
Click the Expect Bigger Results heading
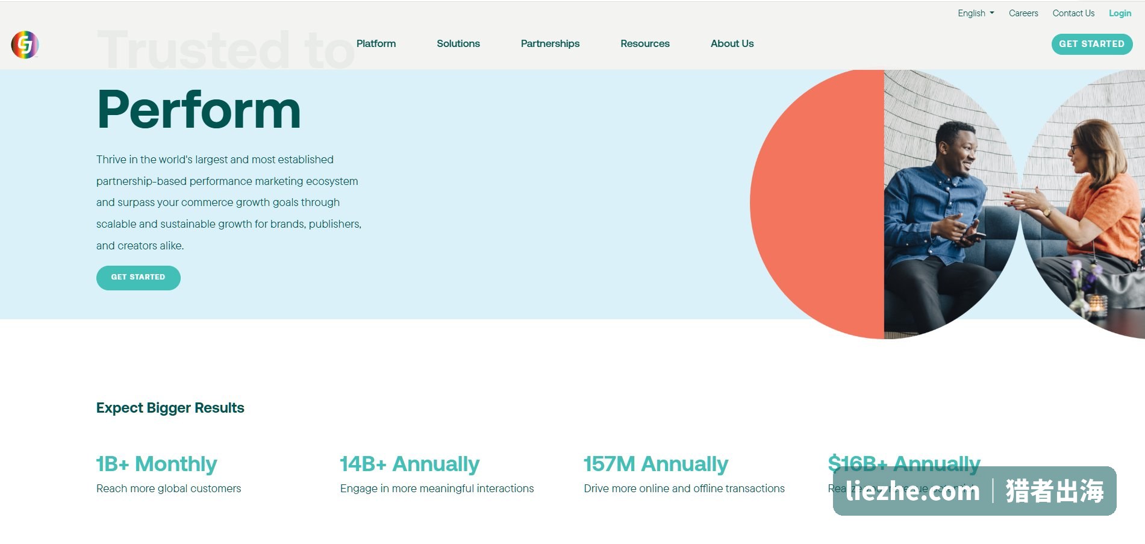(170, 408)
